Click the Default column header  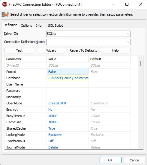(x=109, y=59)
